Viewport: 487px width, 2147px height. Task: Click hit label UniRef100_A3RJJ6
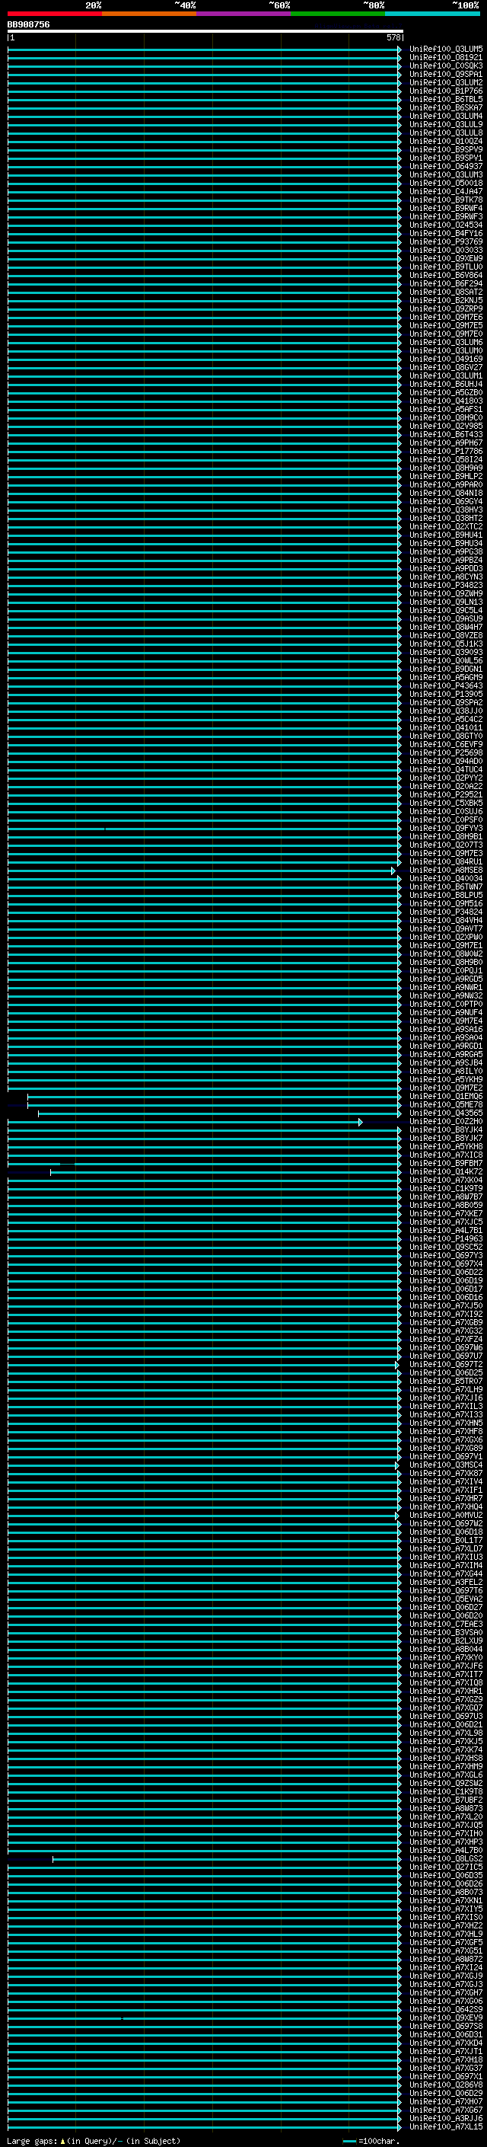(x=445, y=2119)
